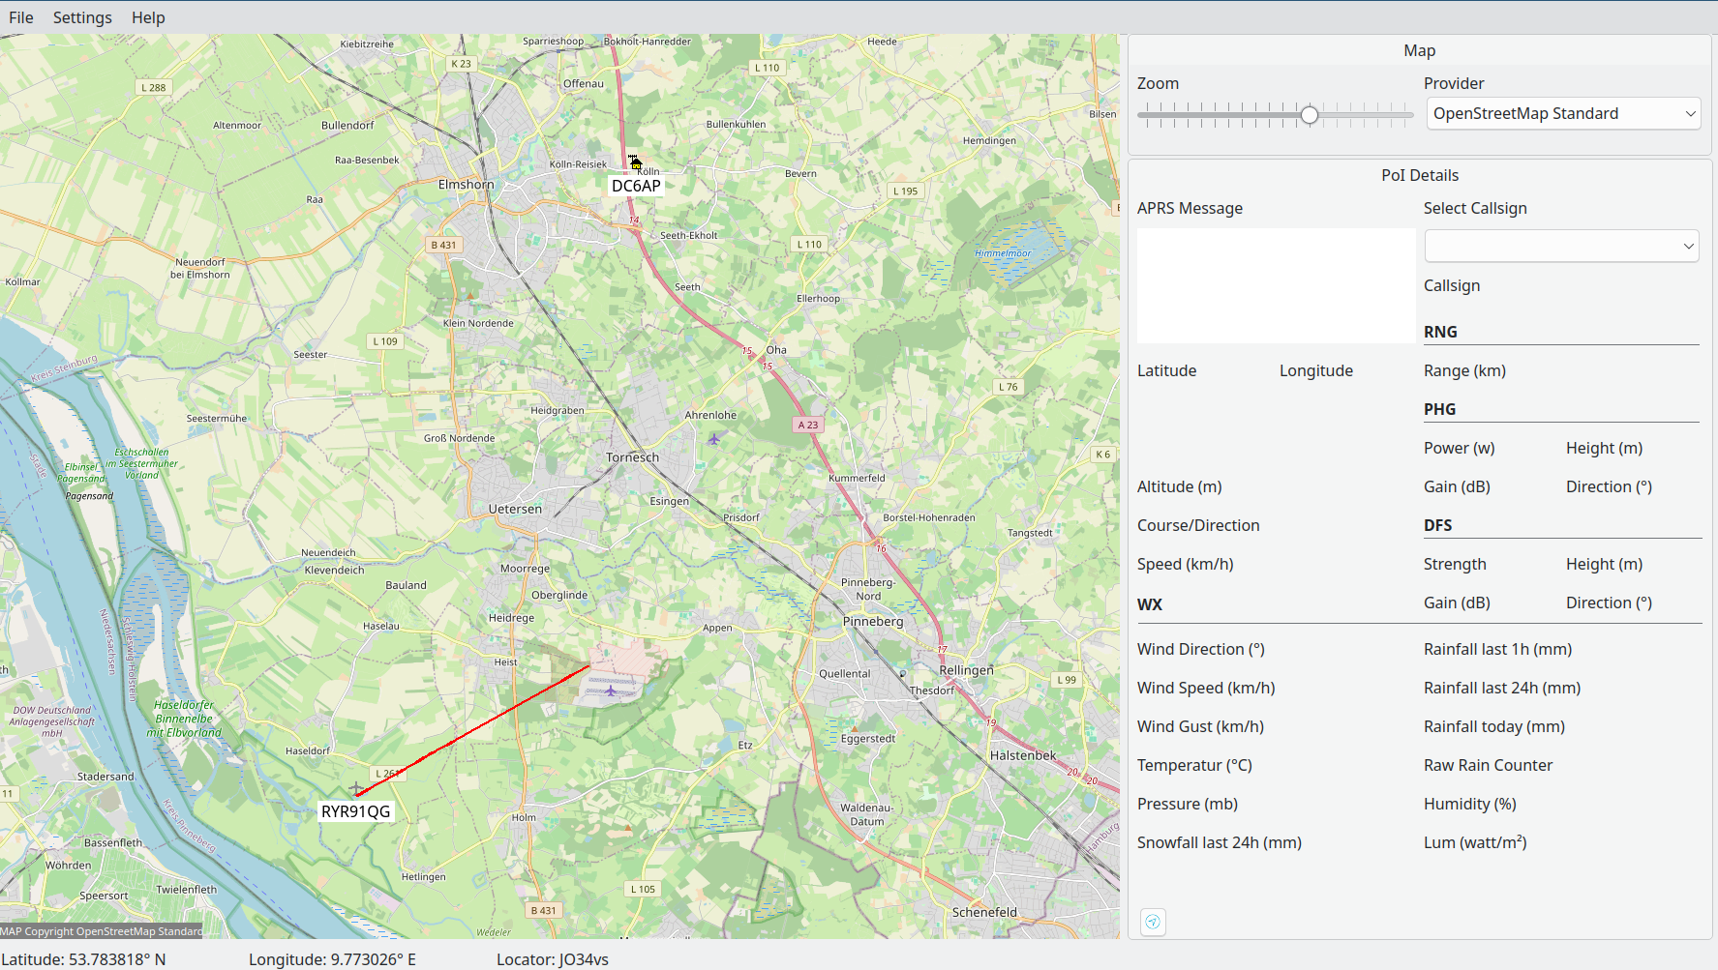
Task: Select the RYR91QG callsign label on map
Action: tap(355, 811)
